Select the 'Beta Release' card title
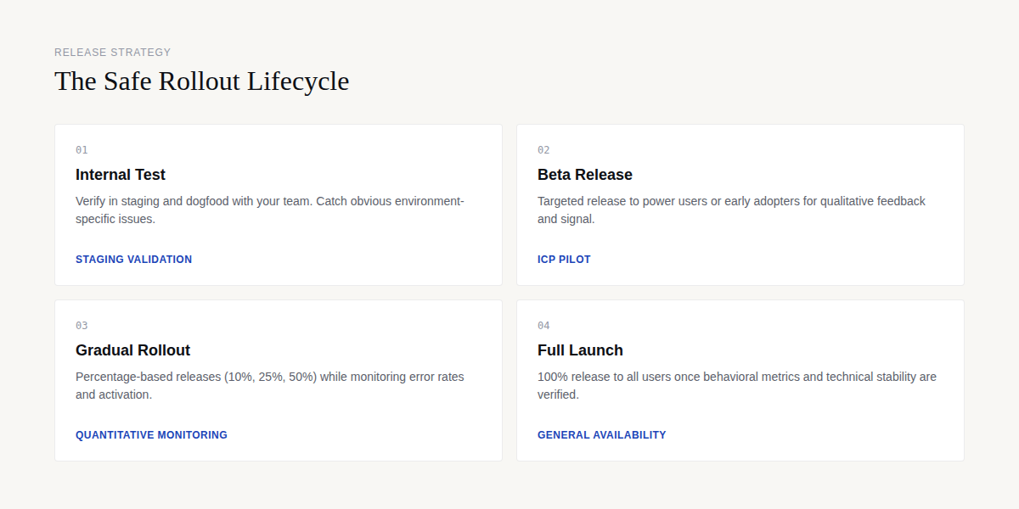This screenshot has width=1019, height=509. tap(585, 175)
